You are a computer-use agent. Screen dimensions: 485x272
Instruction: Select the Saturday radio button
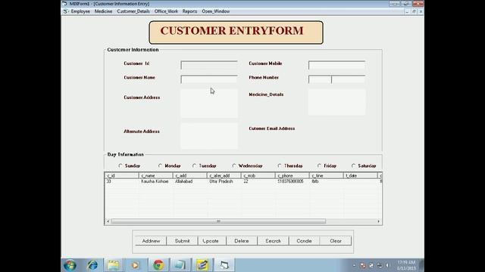click(353, 165)
